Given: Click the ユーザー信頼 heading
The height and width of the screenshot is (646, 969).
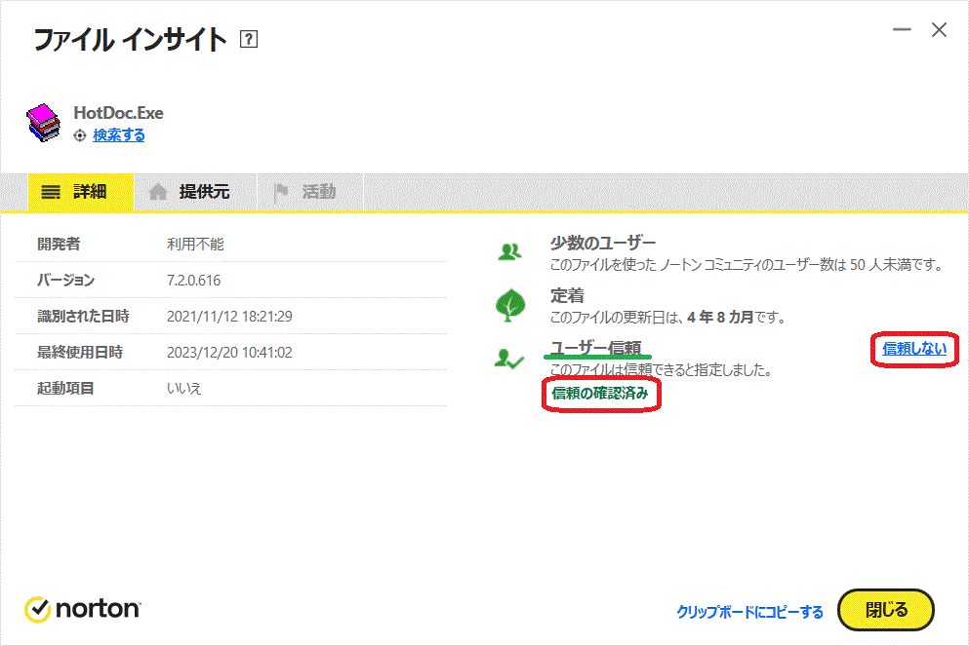Looking at the screenshot, I should click(x=595, y=348).
